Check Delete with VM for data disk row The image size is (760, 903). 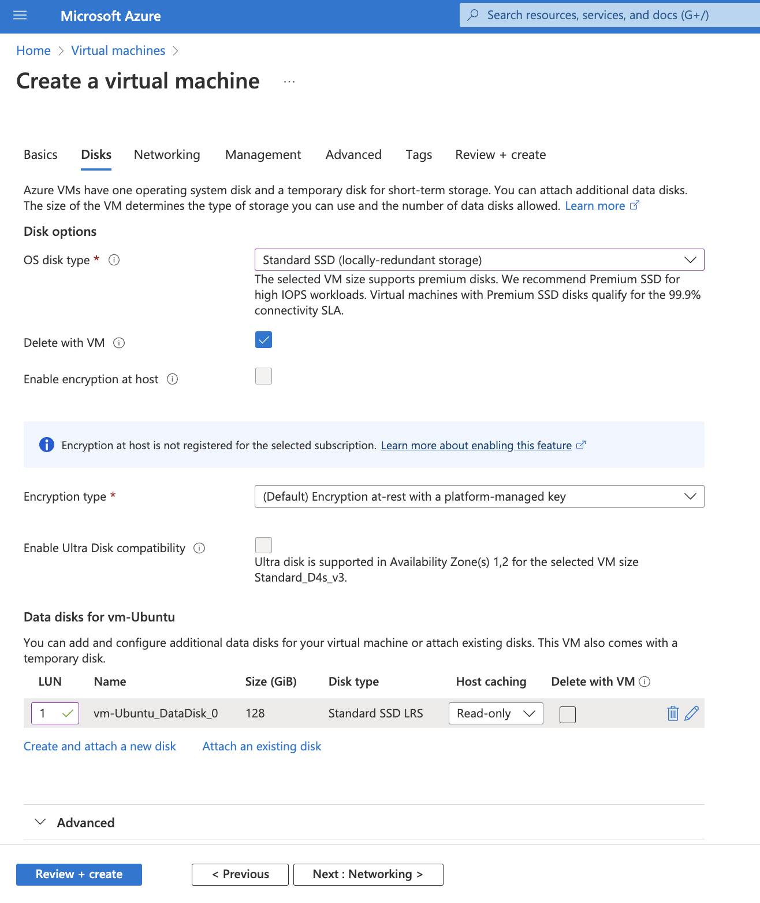point(568,715)
